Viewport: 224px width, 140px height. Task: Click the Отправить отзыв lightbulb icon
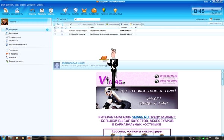(115, 10)
